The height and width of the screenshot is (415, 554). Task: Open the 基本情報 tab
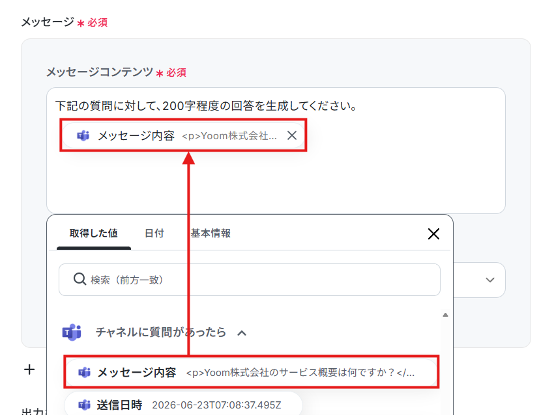211,234
